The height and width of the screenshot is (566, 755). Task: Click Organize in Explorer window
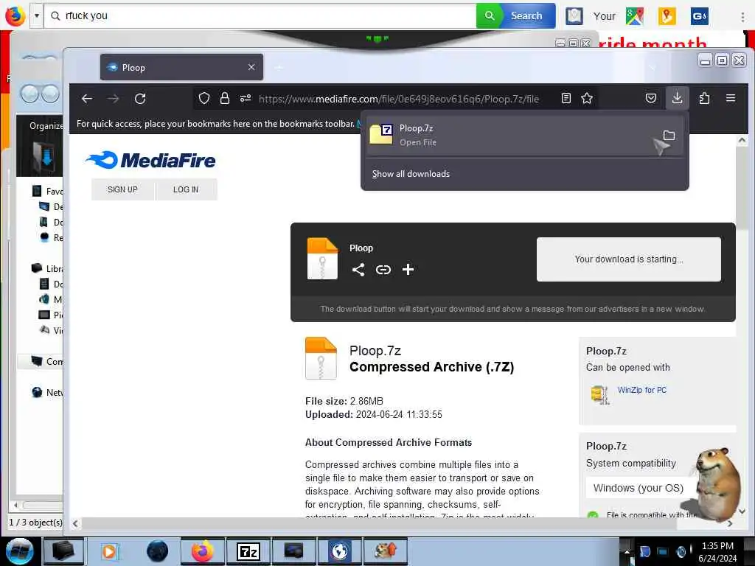pos(46,125)
